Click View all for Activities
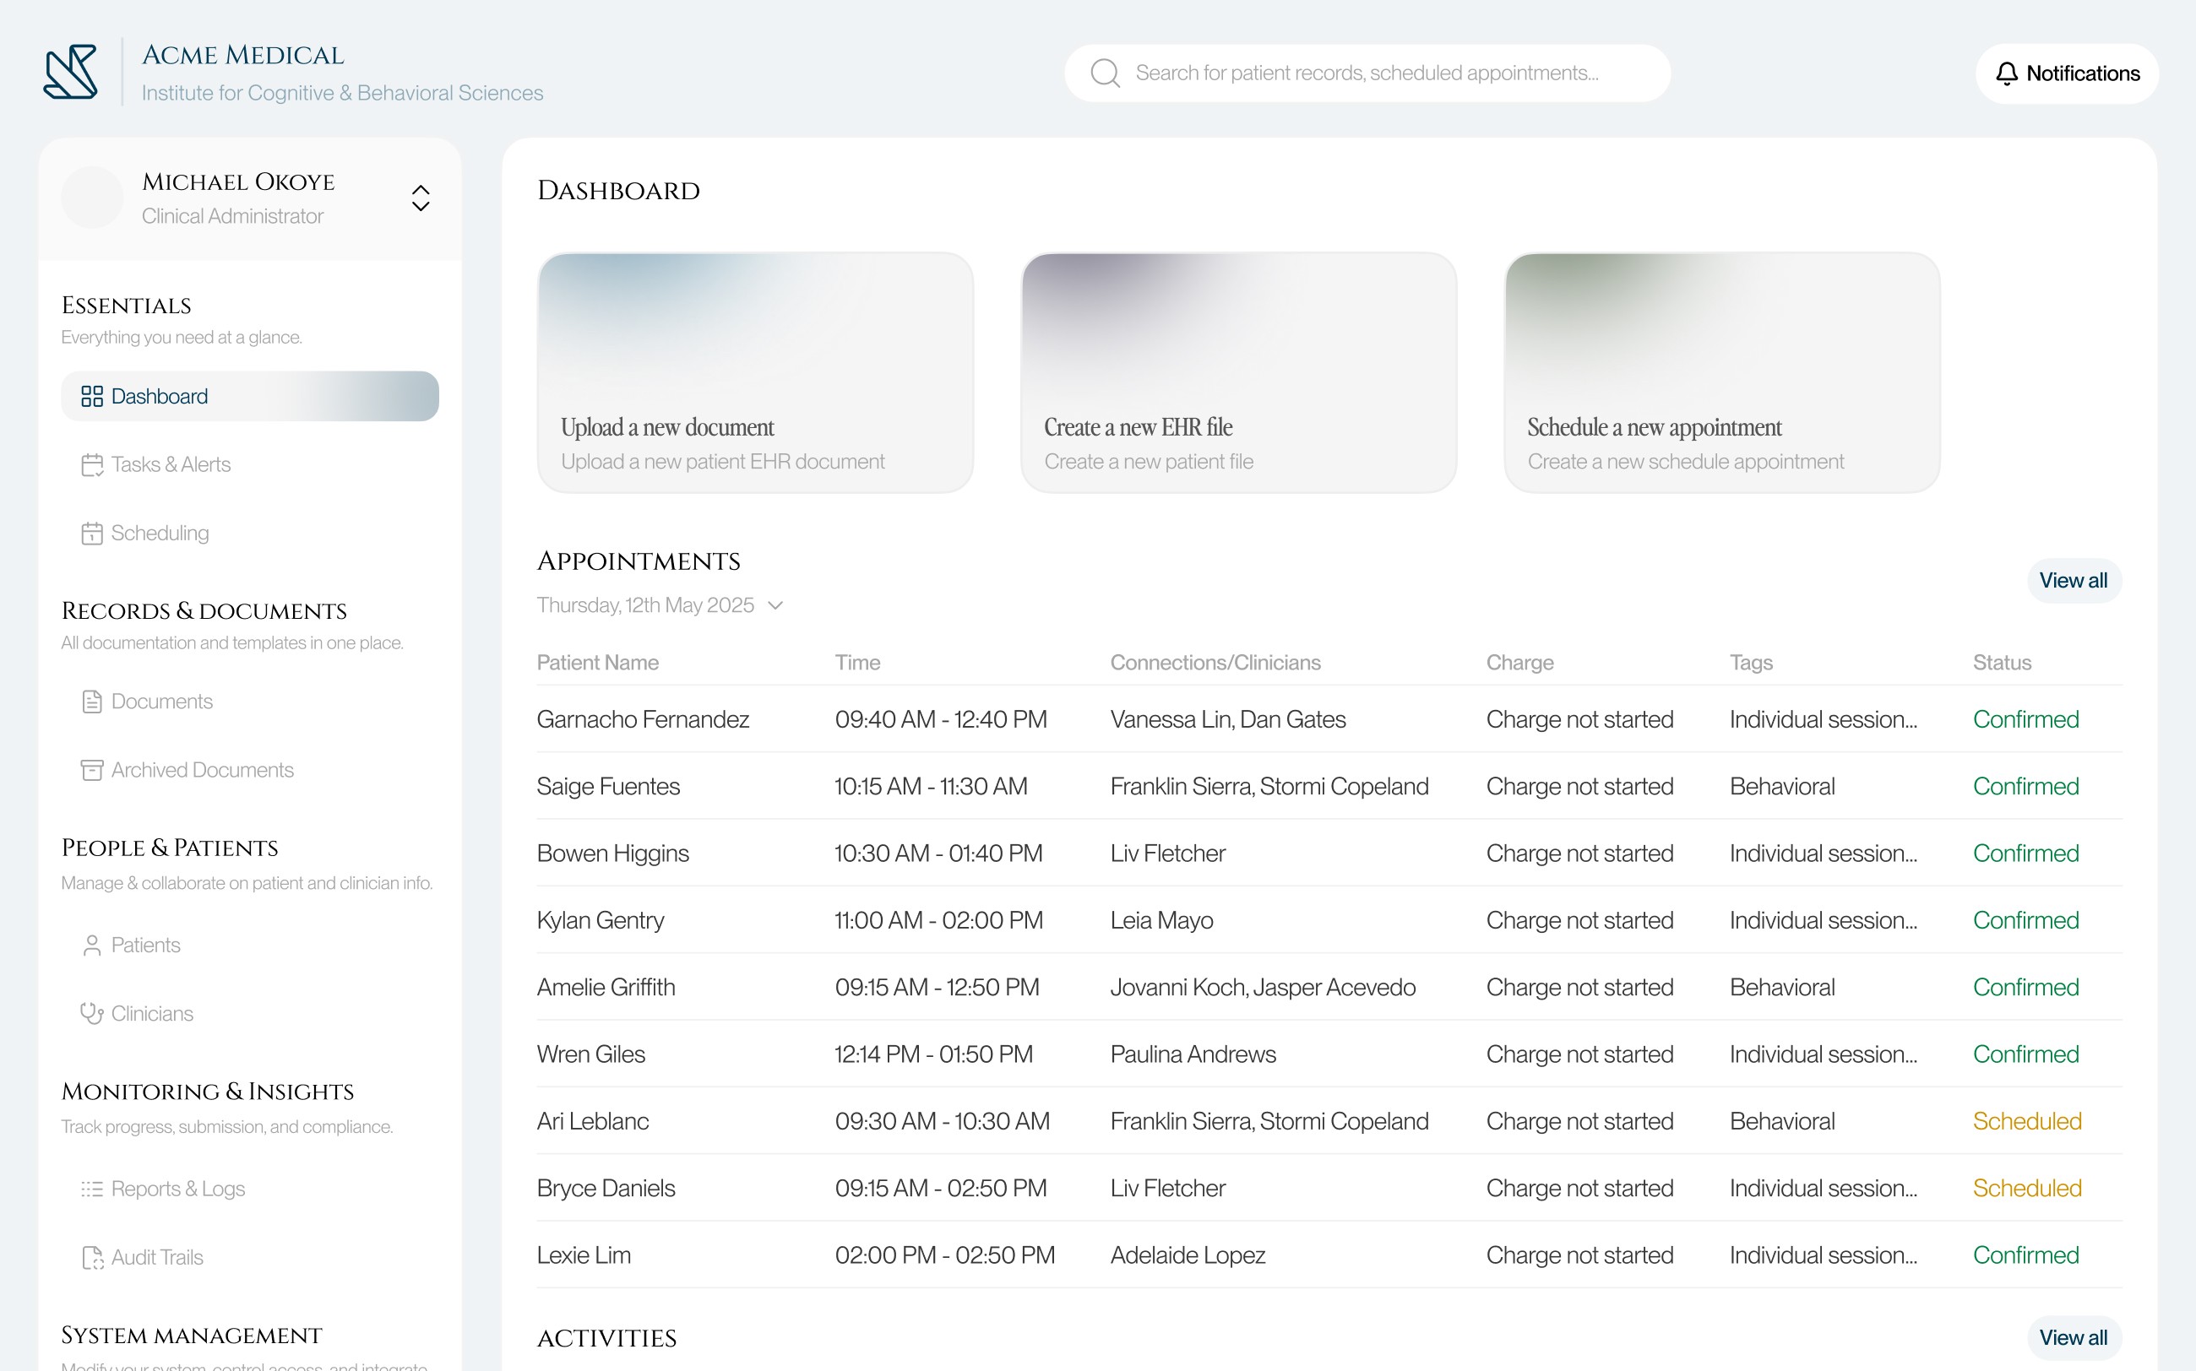2196x1371 pixels. (x=2073, y=1337)
